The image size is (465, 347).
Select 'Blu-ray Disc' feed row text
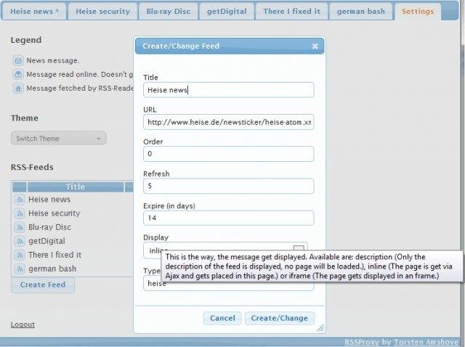pos(50,227)
